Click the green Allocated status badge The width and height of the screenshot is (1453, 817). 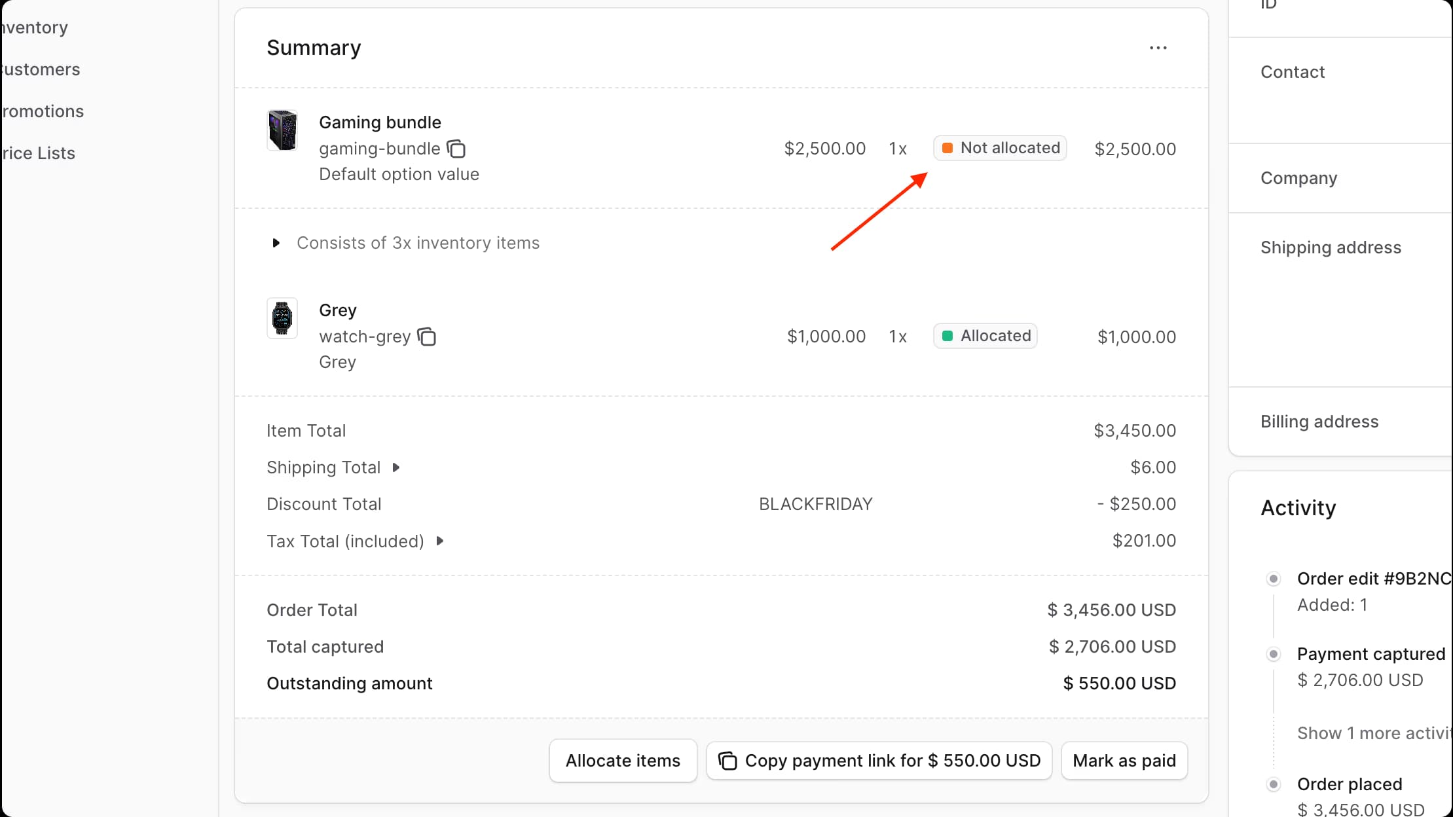985,336
